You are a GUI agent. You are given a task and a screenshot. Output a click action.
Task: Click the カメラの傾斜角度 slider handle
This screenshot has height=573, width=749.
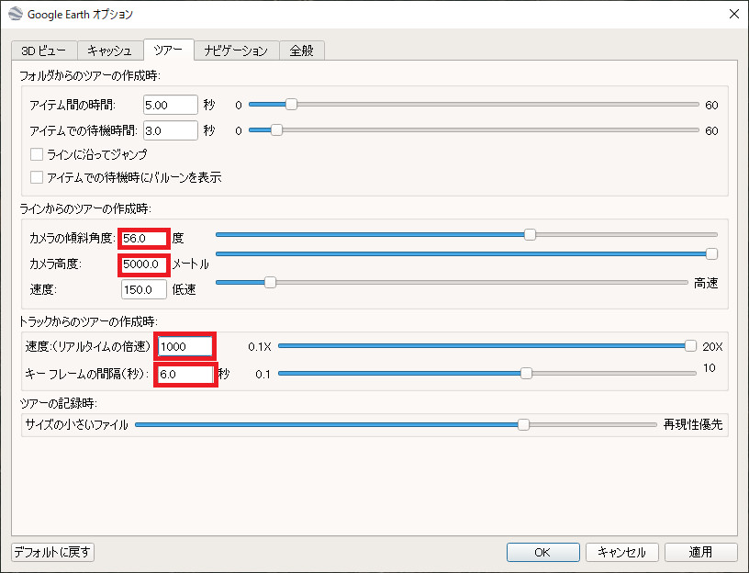click(x=530, y=235)
